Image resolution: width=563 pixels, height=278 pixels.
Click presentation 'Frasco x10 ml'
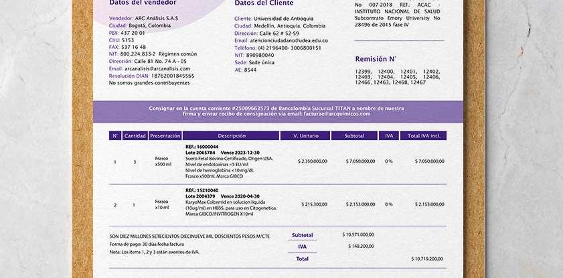pos(161,204)
